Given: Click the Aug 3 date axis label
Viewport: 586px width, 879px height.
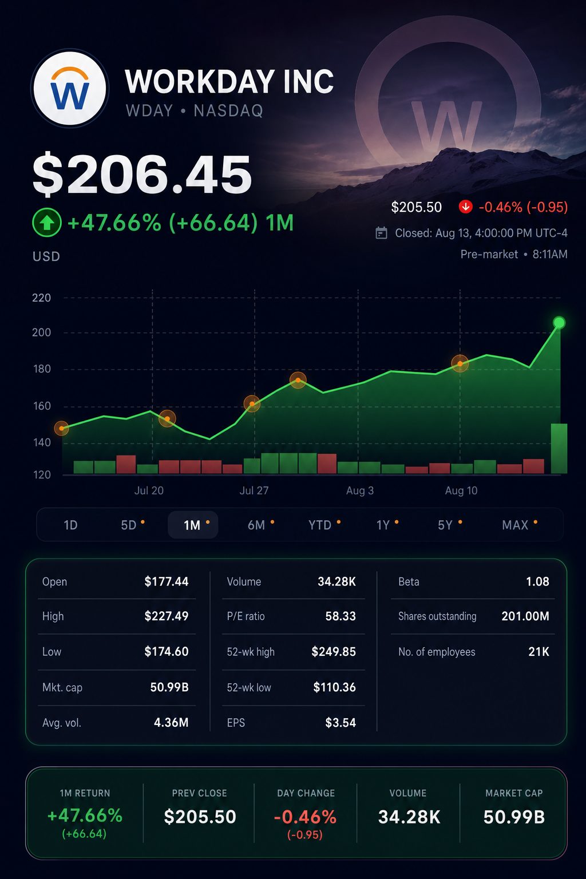Looking at the screenshot, I should click(x=360, y=490).
